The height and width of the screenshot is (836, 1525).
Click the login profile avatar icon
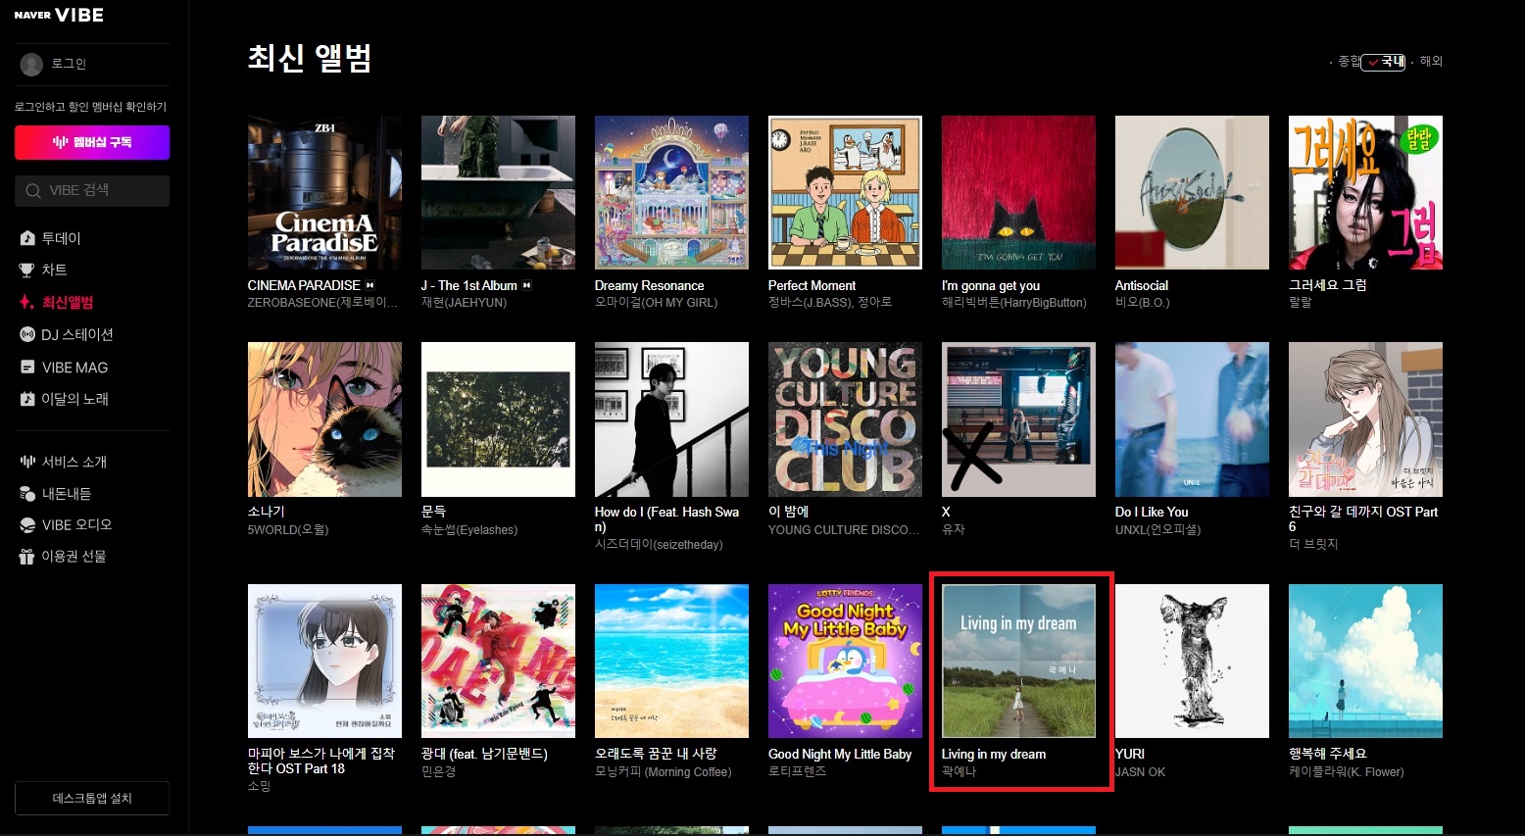point(31,64)
